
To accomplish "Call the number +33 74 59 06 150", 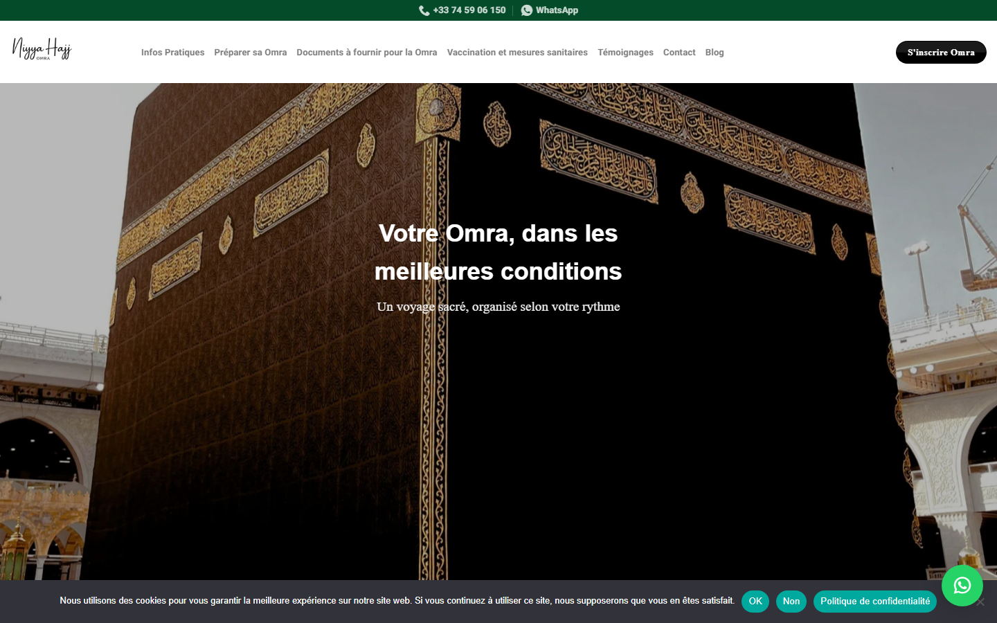I will pos(469,10).
